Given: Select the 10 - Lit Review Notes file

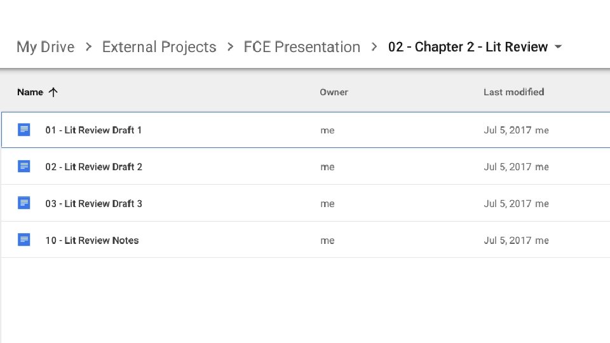Looking at the screenshot, I should [91, 241].
